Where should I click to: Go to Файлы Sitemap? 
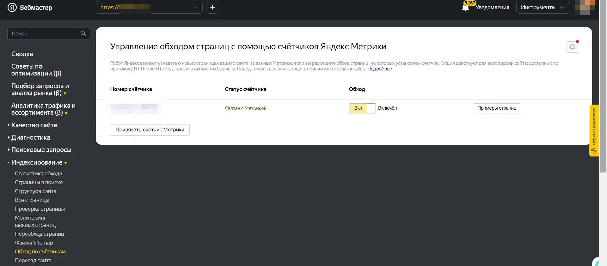34,243
